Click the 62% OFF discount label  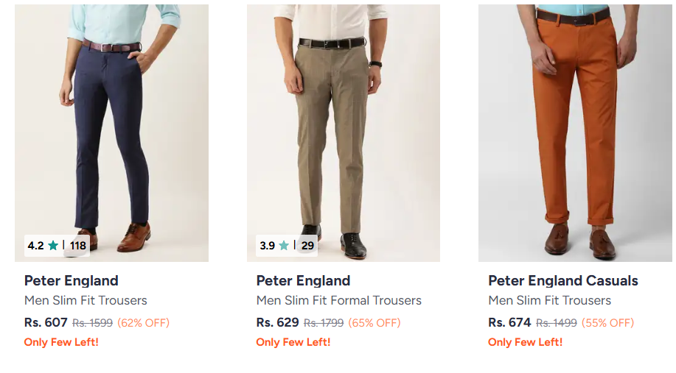(143, 322)
